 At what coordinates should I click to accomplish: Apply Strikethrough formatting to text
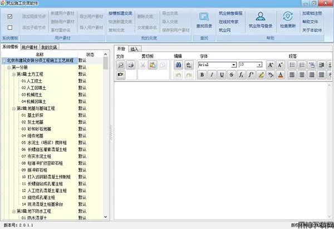[x=232, y=75]
